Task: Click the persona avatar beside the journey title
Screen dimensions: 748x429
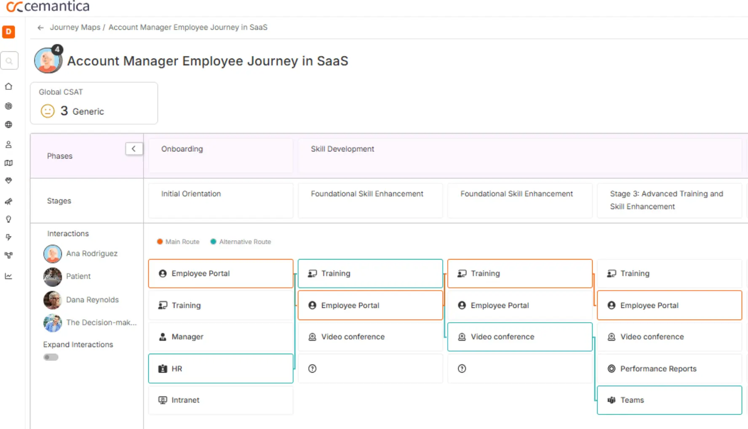Action: coord(48,60)
